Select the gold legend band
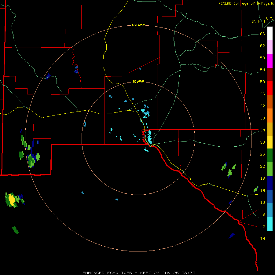Viewport: 275px width, 275px height. click(x=270, y=129)
